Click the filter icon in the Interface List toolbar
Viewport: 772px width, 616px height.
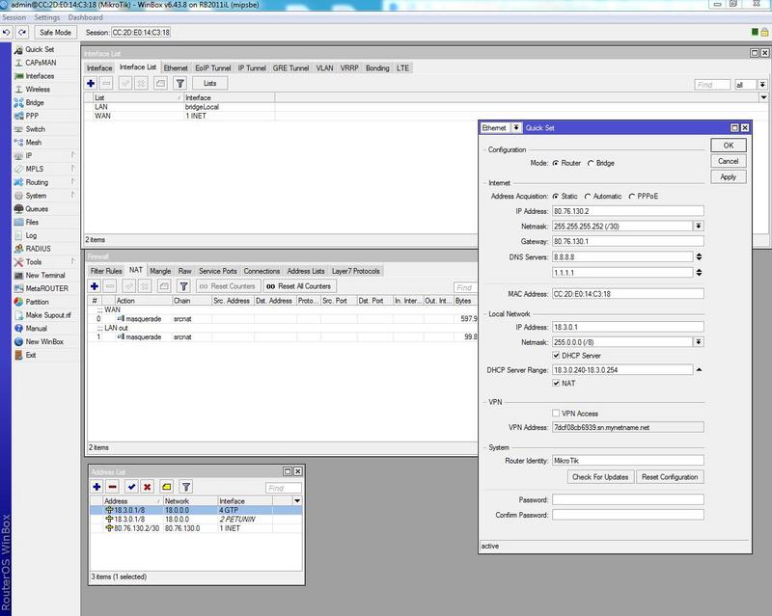180,84
